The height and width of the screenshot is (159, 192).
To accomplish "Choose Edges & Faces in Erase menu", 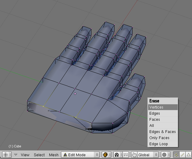I will click(163, 132).
